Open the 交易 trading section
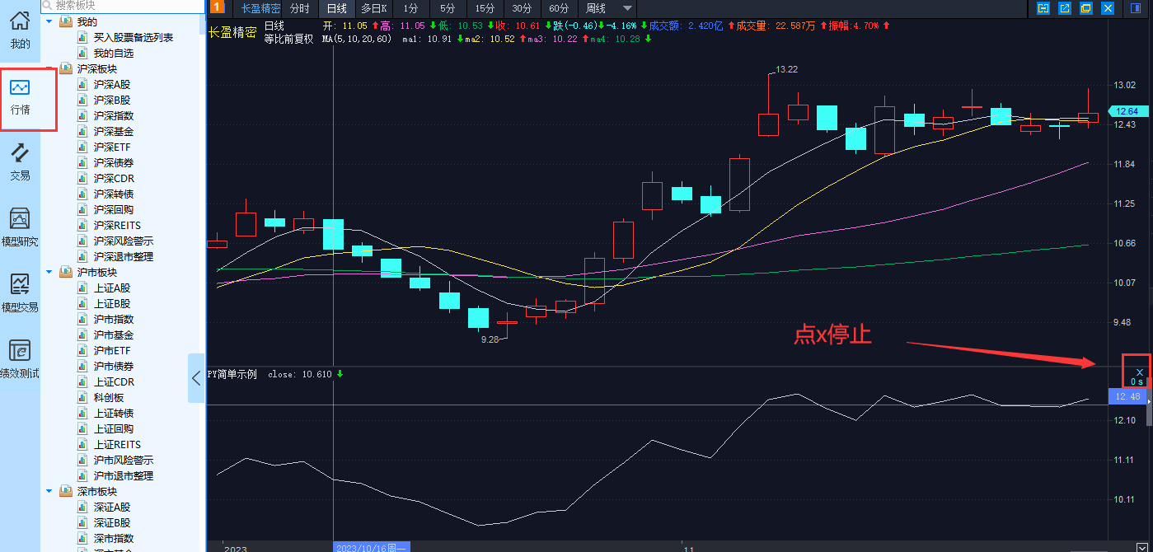The image size is (1153, 552). 21,162
